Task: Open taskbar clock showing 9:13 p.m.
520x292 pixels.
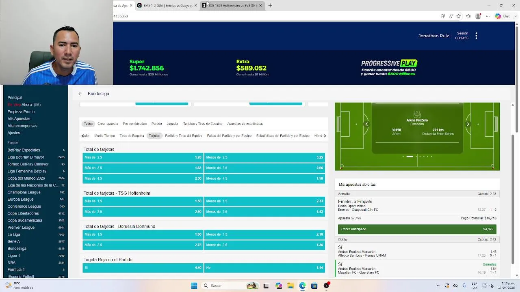Action: (507, 286)
